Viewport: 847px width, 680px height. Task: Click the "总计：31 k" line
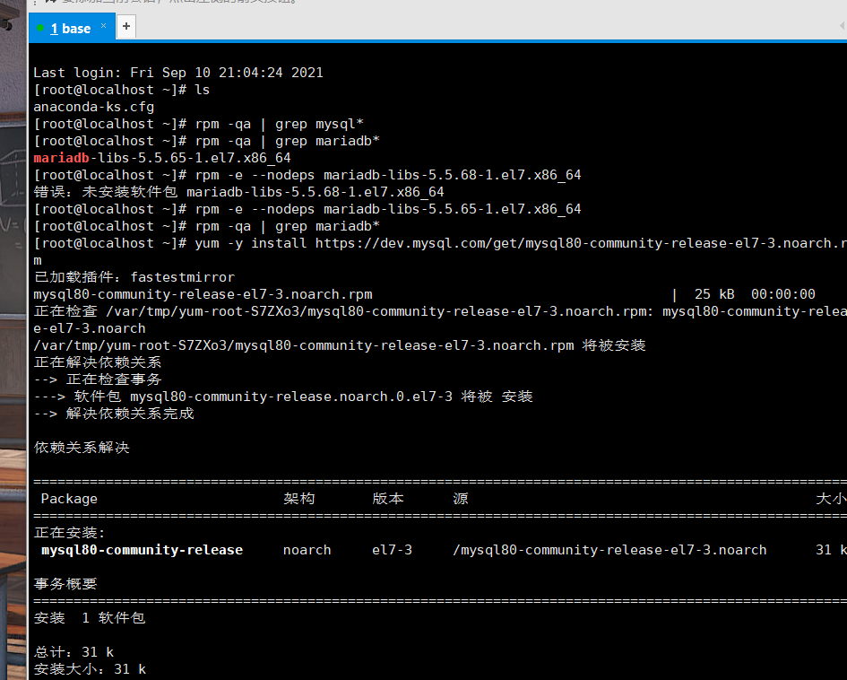(73, 652)
